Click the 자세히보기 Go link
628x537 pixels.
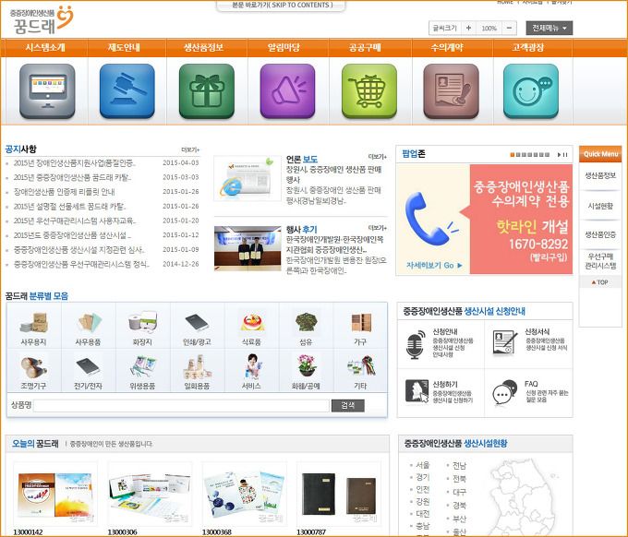click(x=435, y=265)
